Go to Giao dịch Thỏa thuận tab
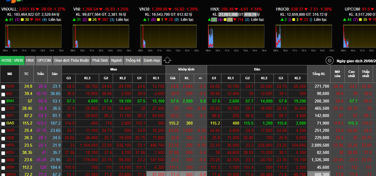 click(x=72, y=60)
